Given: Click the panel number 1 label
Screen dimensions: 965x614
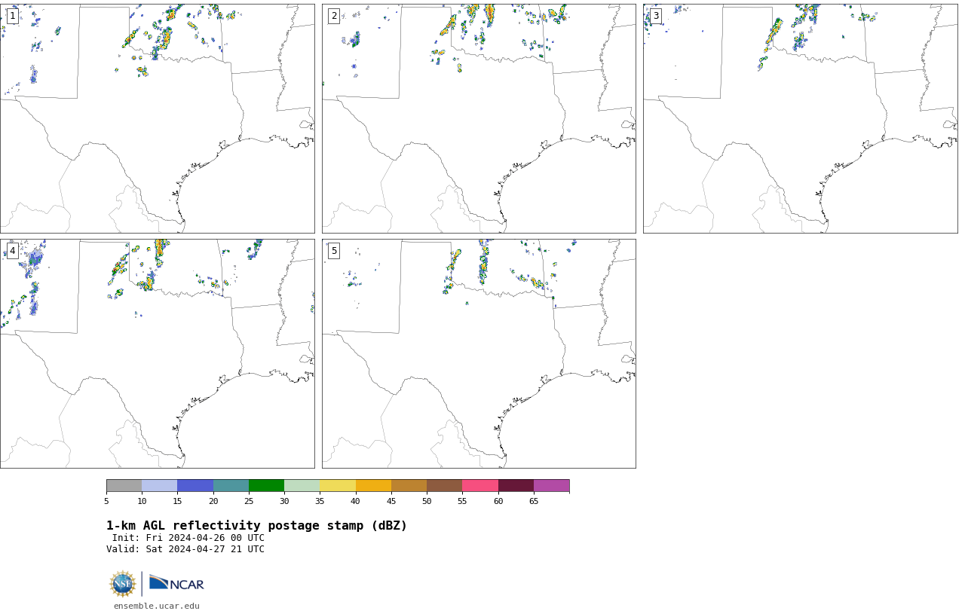Looking at the screenshot, I should coord(12,16).
